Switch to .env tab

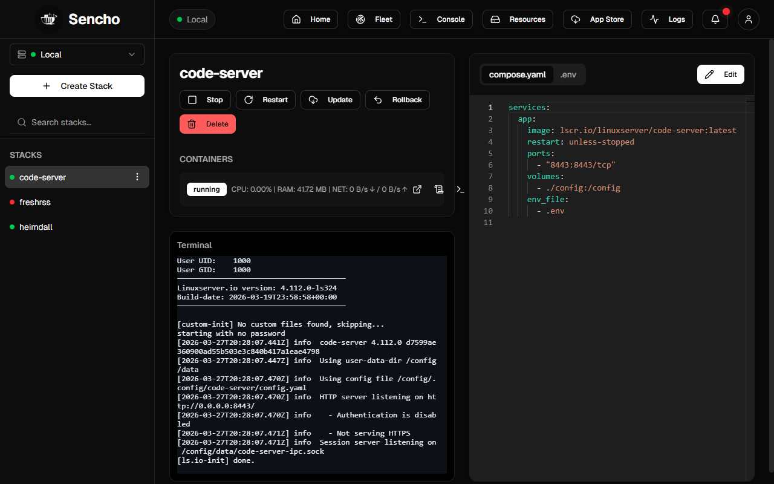coord(568,75)
